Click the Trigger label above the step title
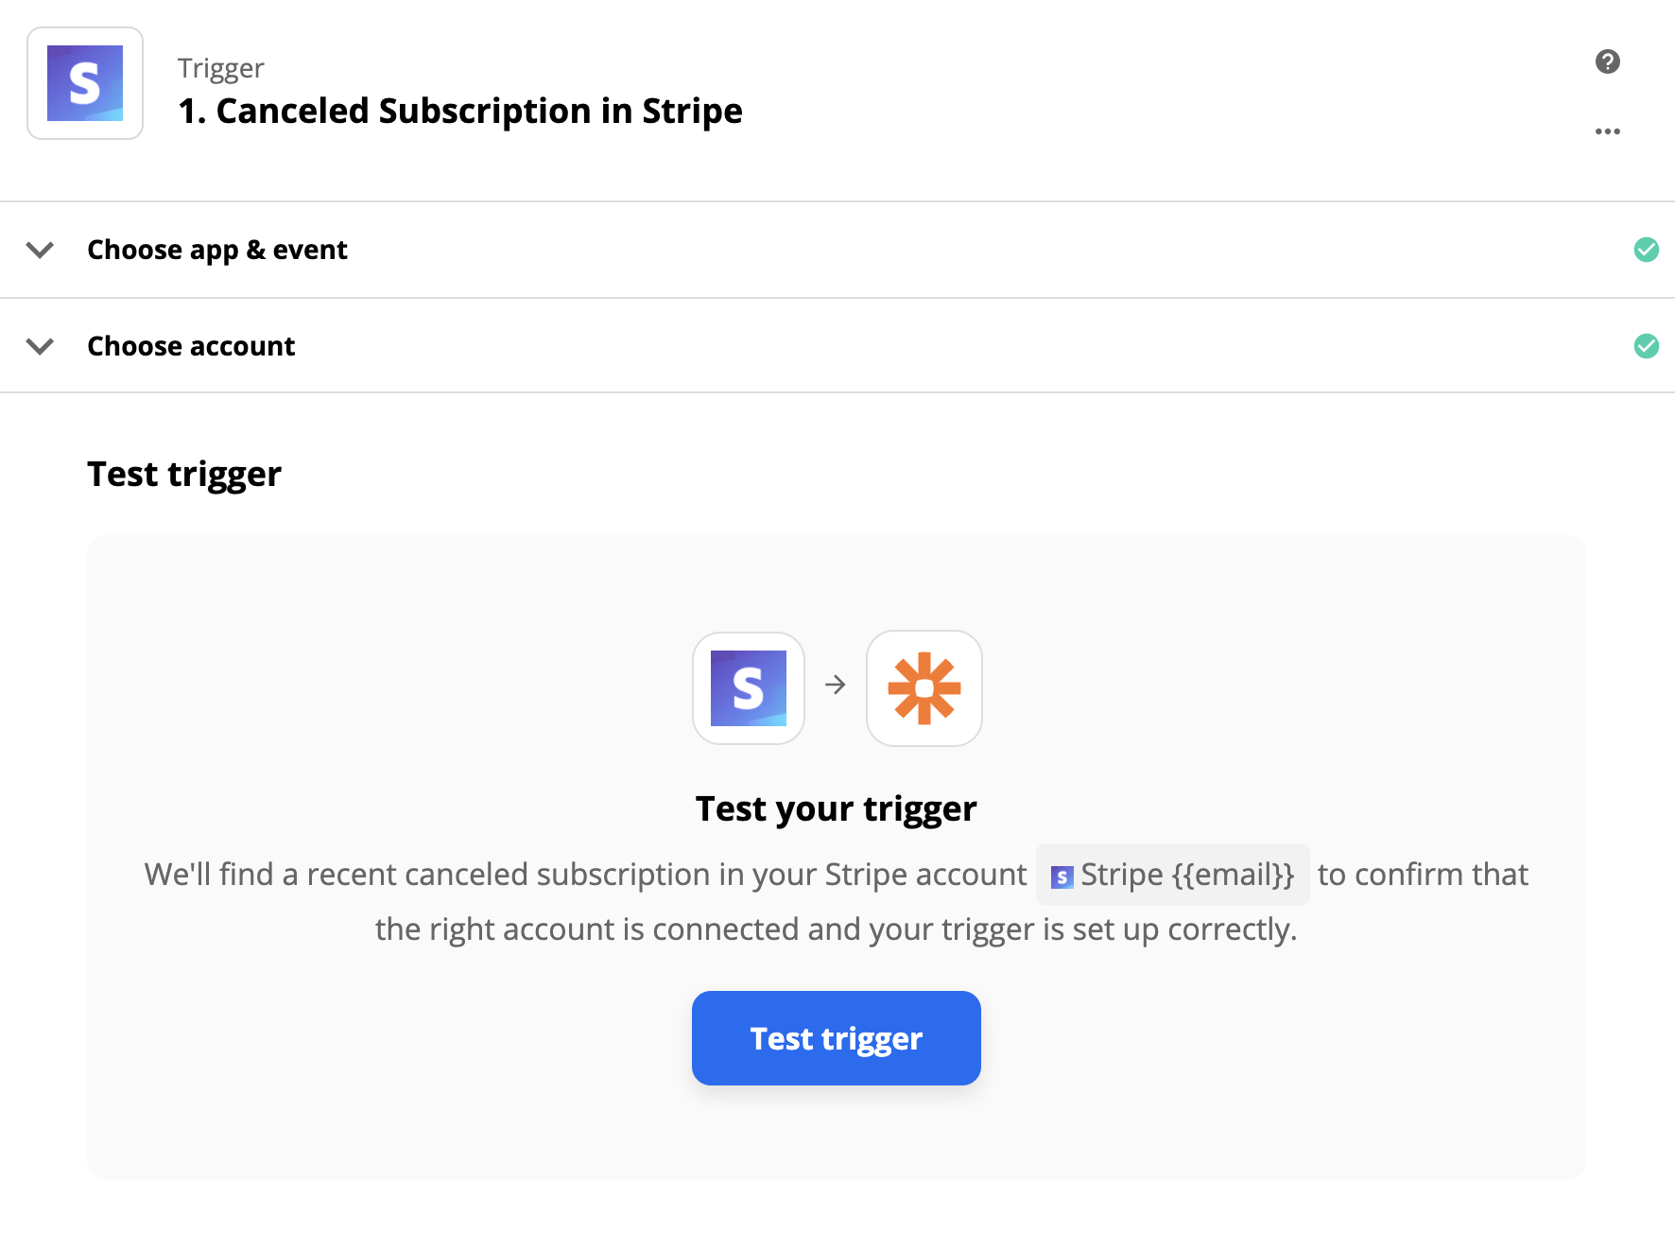Viewport: 1675px width, 1250px height. coord(220,66)
